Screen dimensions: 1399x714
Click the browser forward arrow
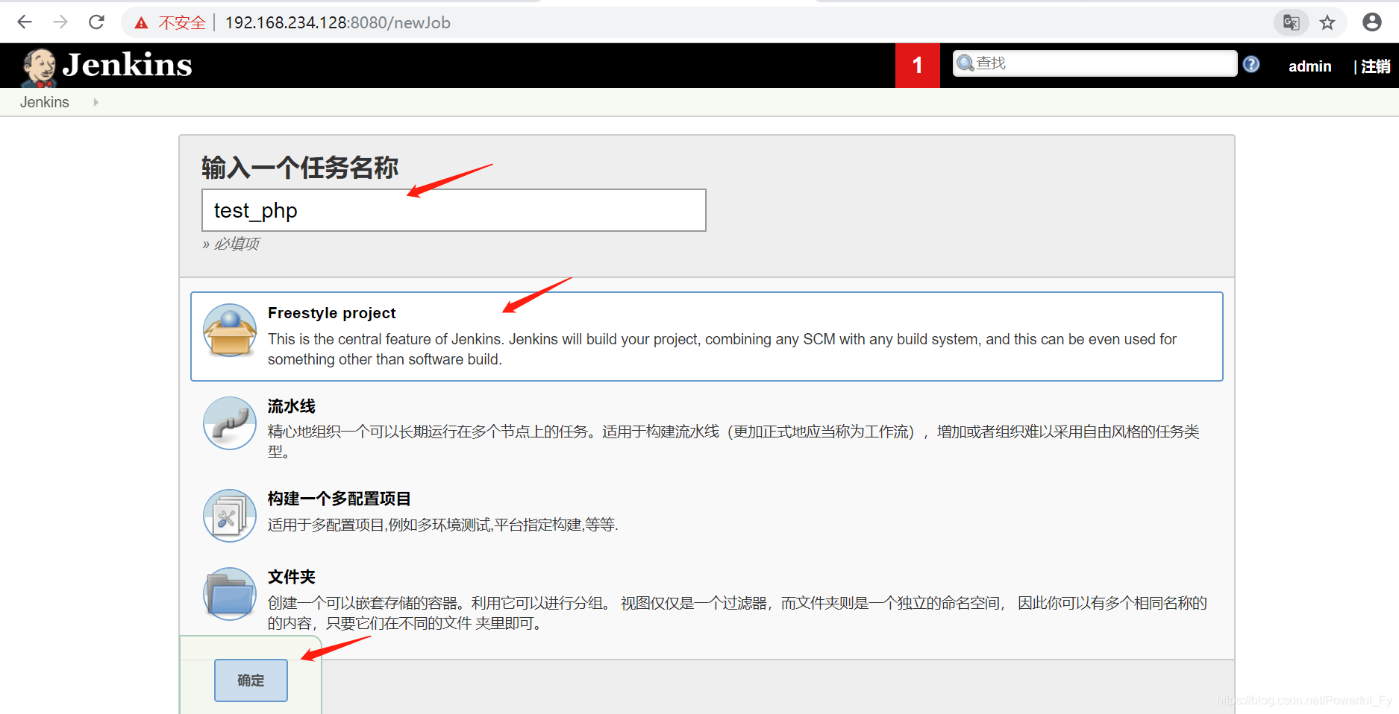pyautogui.click(x=60, y=22)
